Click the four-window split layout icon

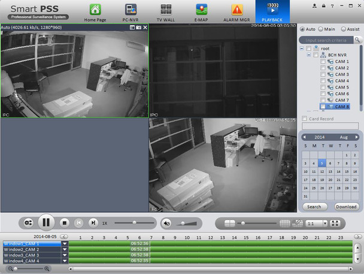(230, 223)
